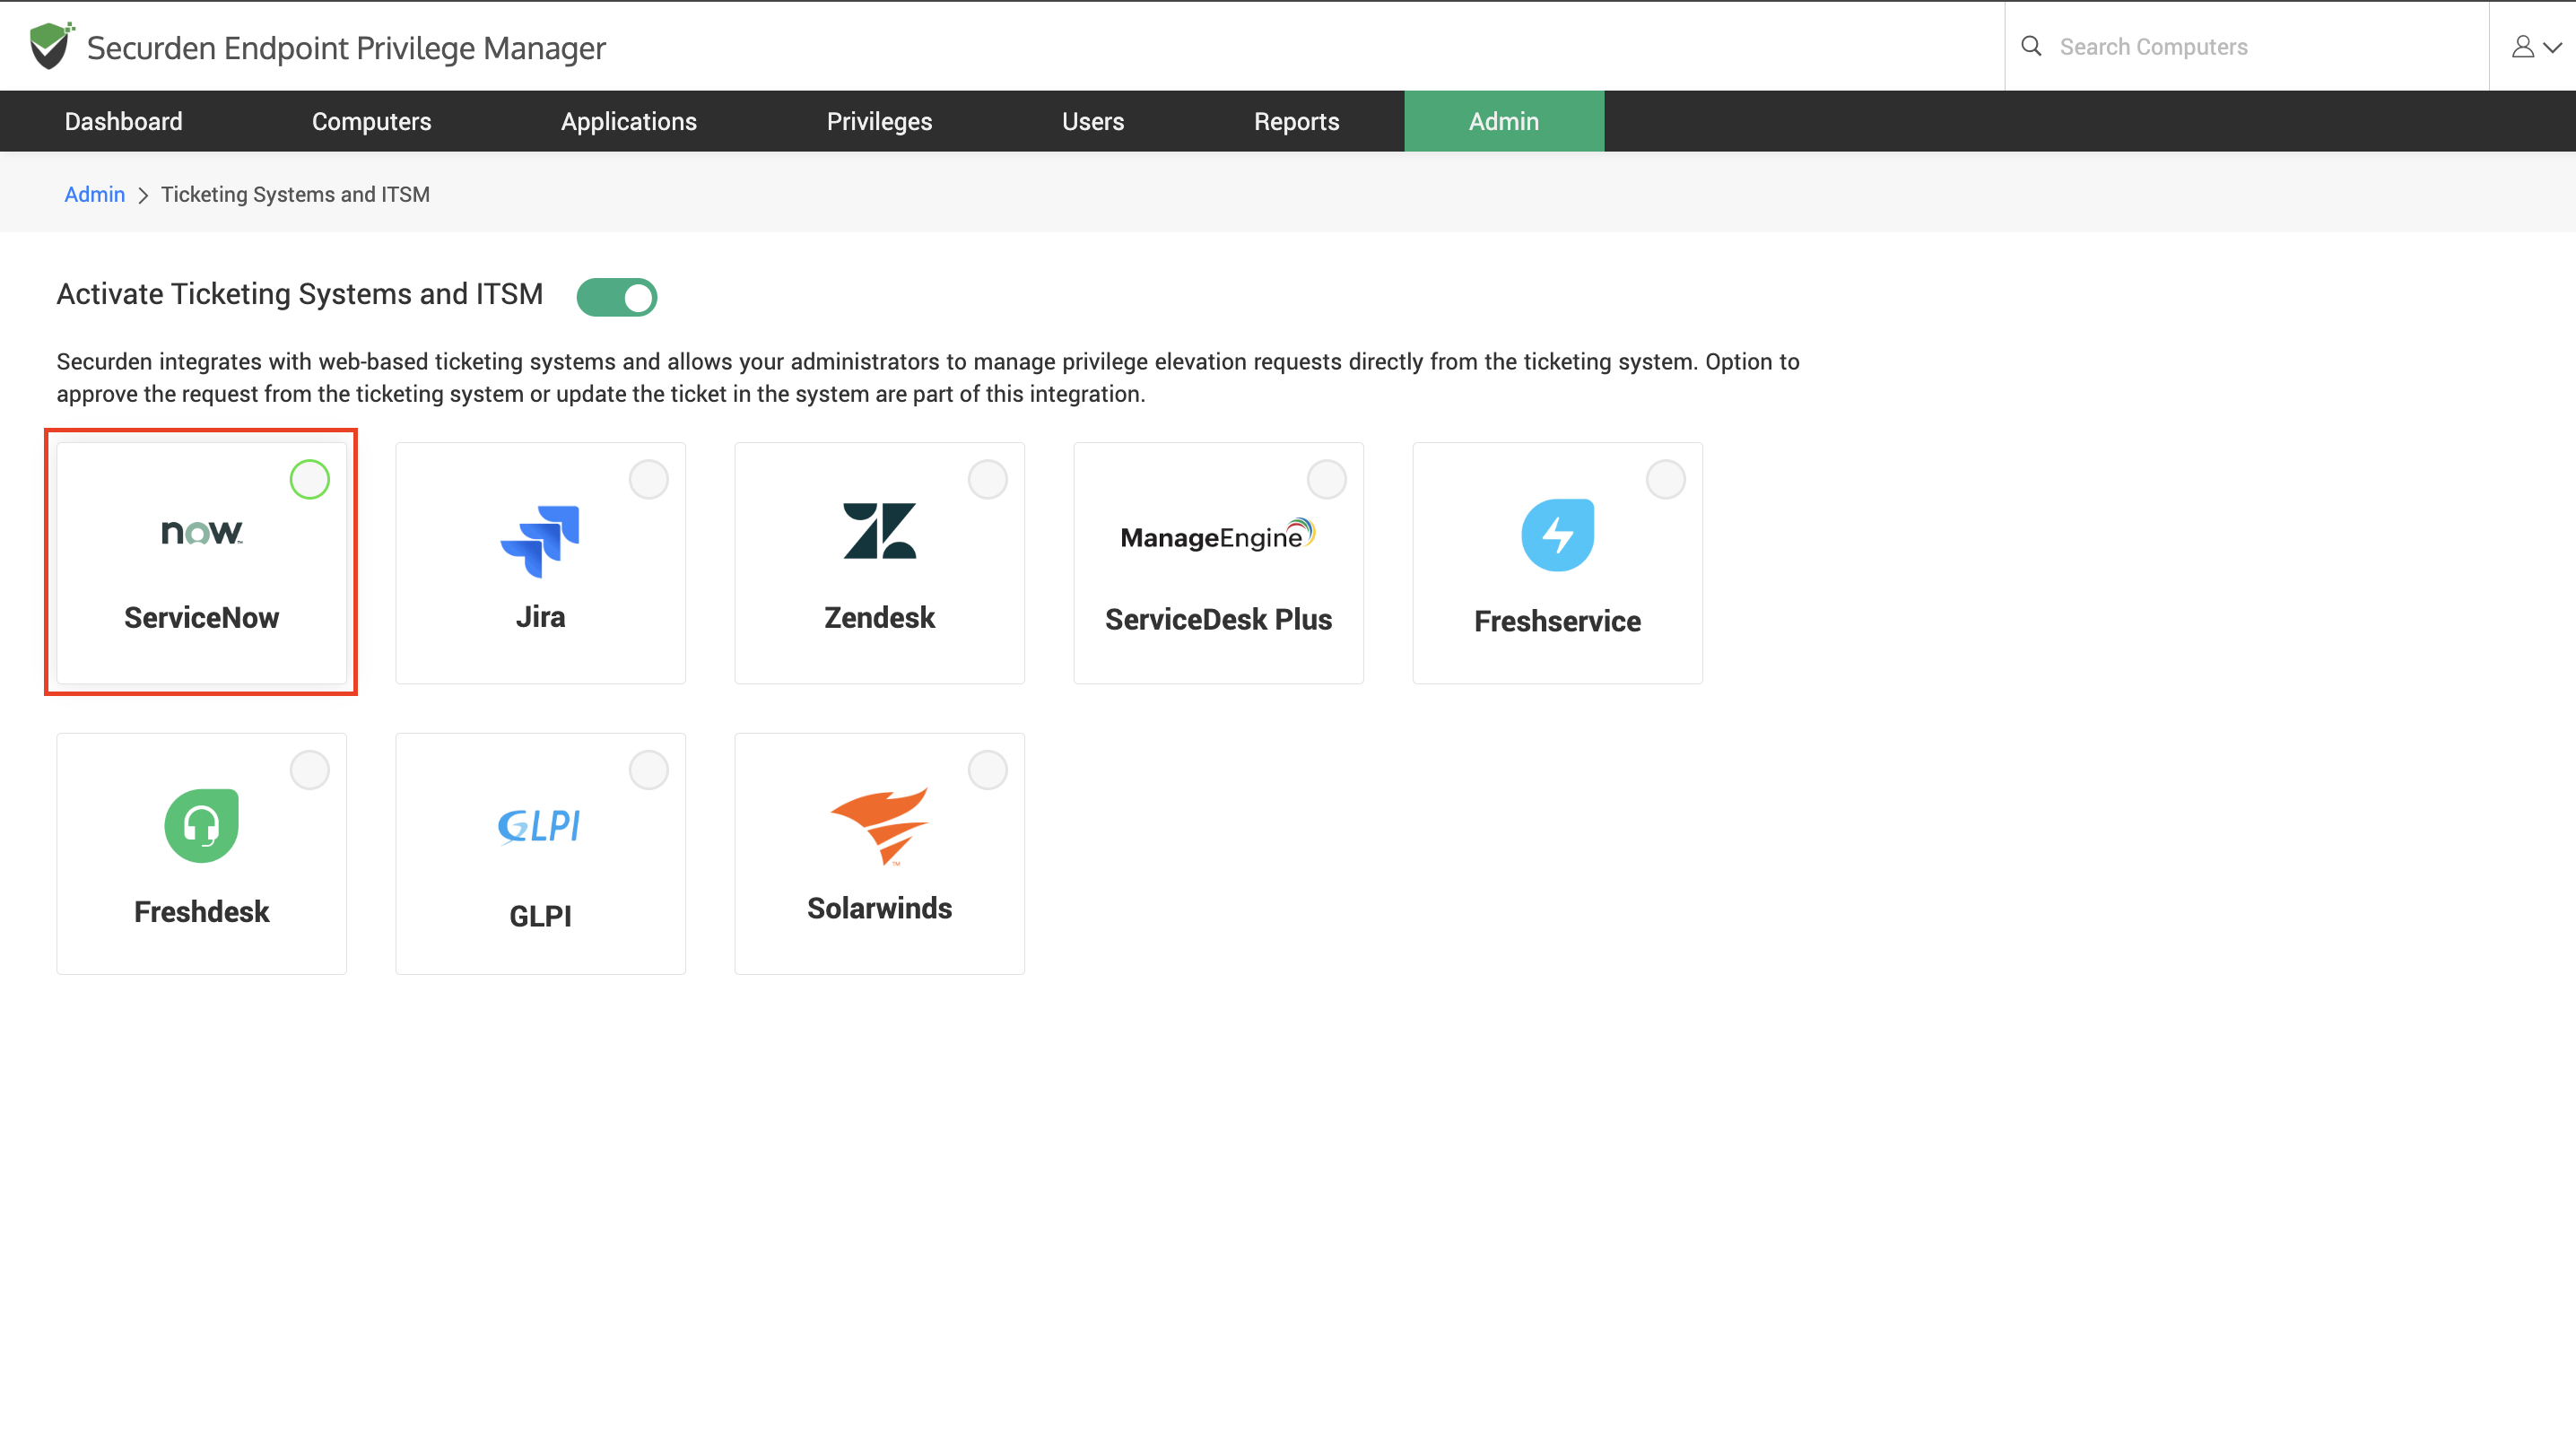This screenshot has height=1453, width=2576.
Task: Click the Zendesk card label
Action: point(879,617)
